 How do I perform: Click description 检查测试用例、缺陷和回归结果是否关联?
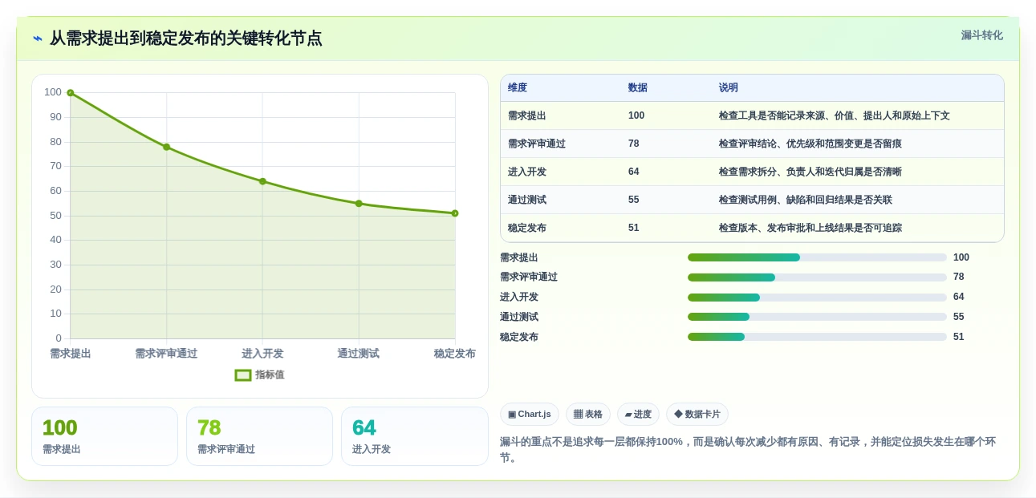point(806,200)
